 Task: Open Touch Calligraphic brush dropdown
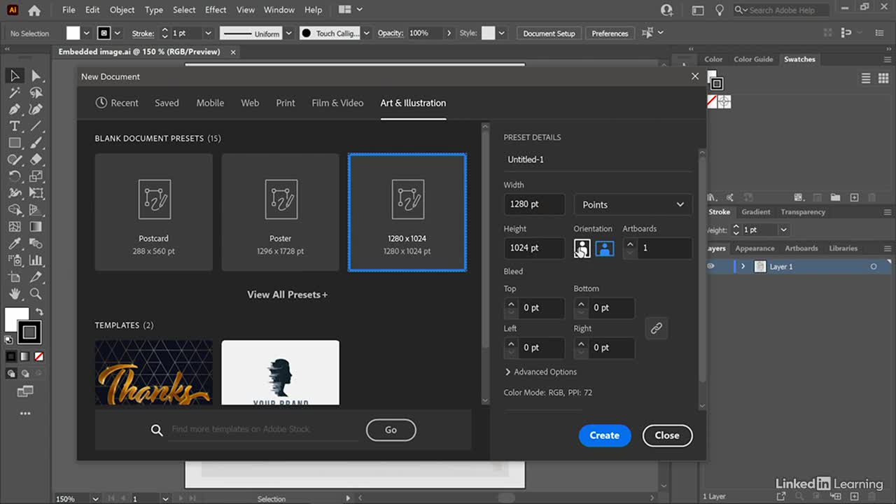[x=366, y=33]
